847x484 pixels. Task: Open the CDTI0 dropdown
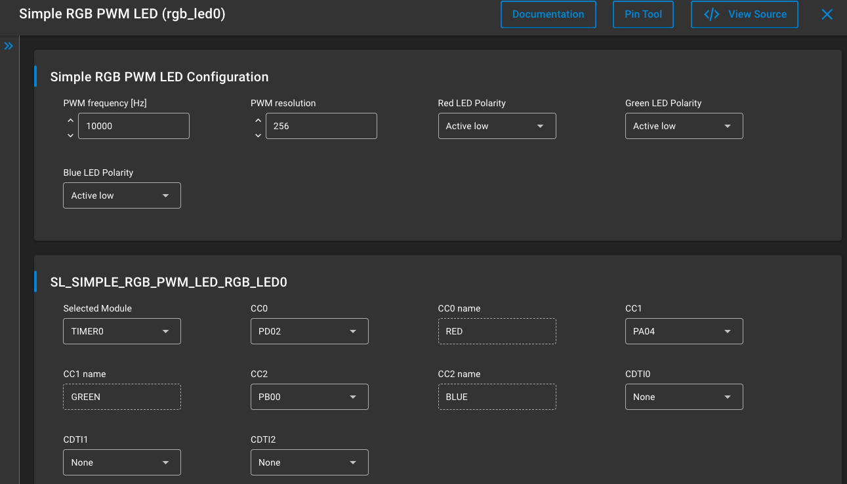point(684,397)
